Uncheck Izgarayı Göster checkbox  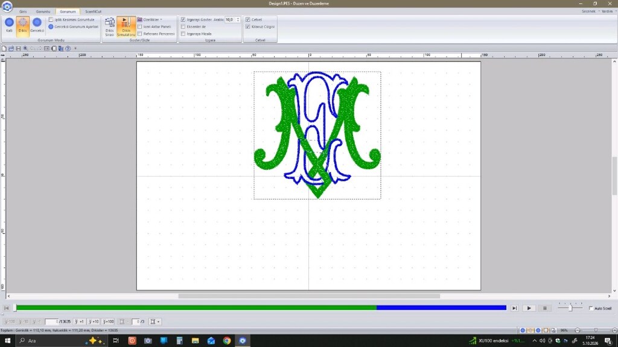(x=183, y=19)
